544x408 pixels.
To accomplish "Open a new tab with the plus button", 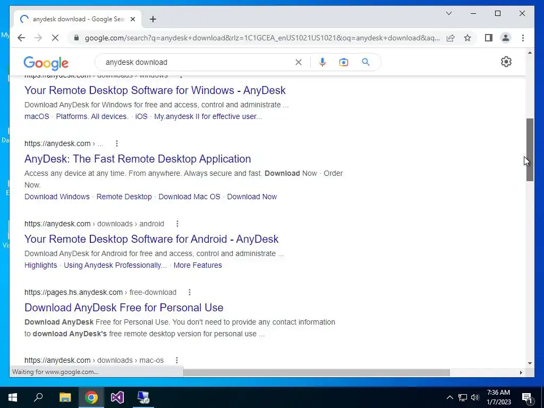I will (x=153, y=19).
